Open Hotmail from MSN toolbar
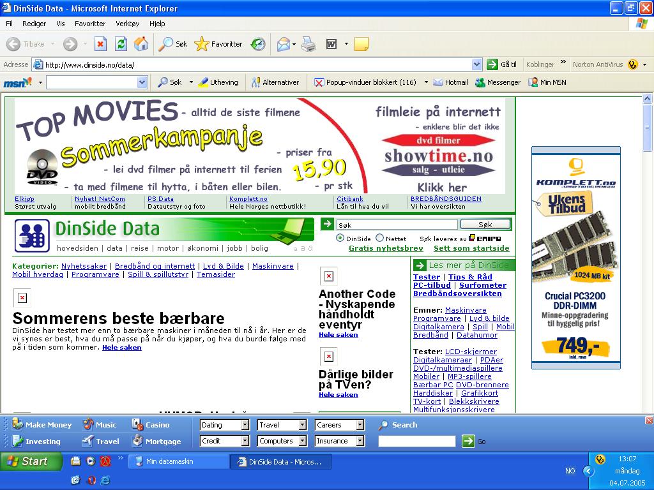This screenshot has width=654, height=490. pos(450,82)
